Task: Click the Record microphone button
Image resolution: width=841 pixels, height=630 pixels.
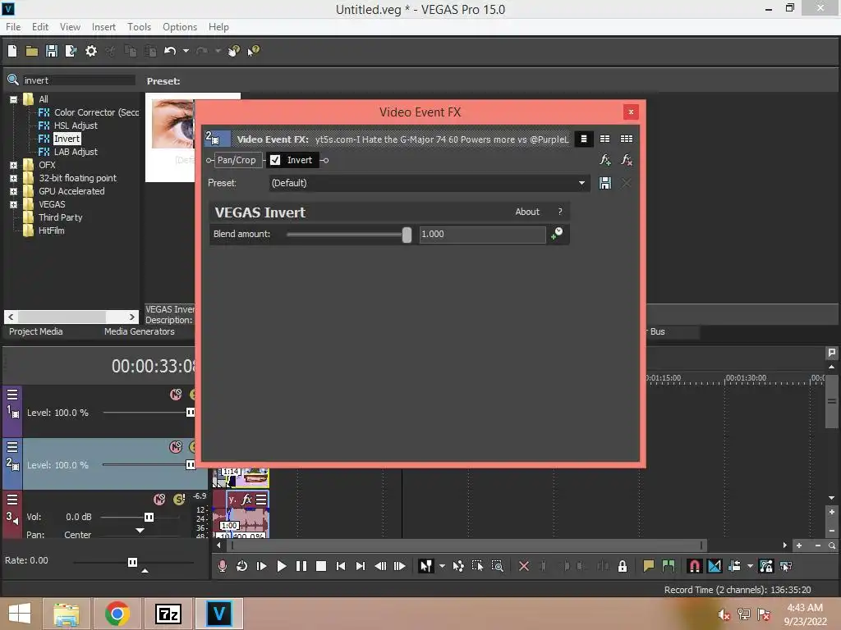Action: (222, 566)
